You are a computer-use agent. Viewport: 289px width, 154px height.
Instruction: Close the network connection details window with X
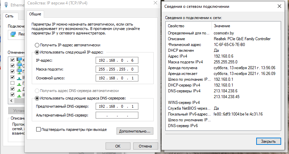[x=279, y=6]
